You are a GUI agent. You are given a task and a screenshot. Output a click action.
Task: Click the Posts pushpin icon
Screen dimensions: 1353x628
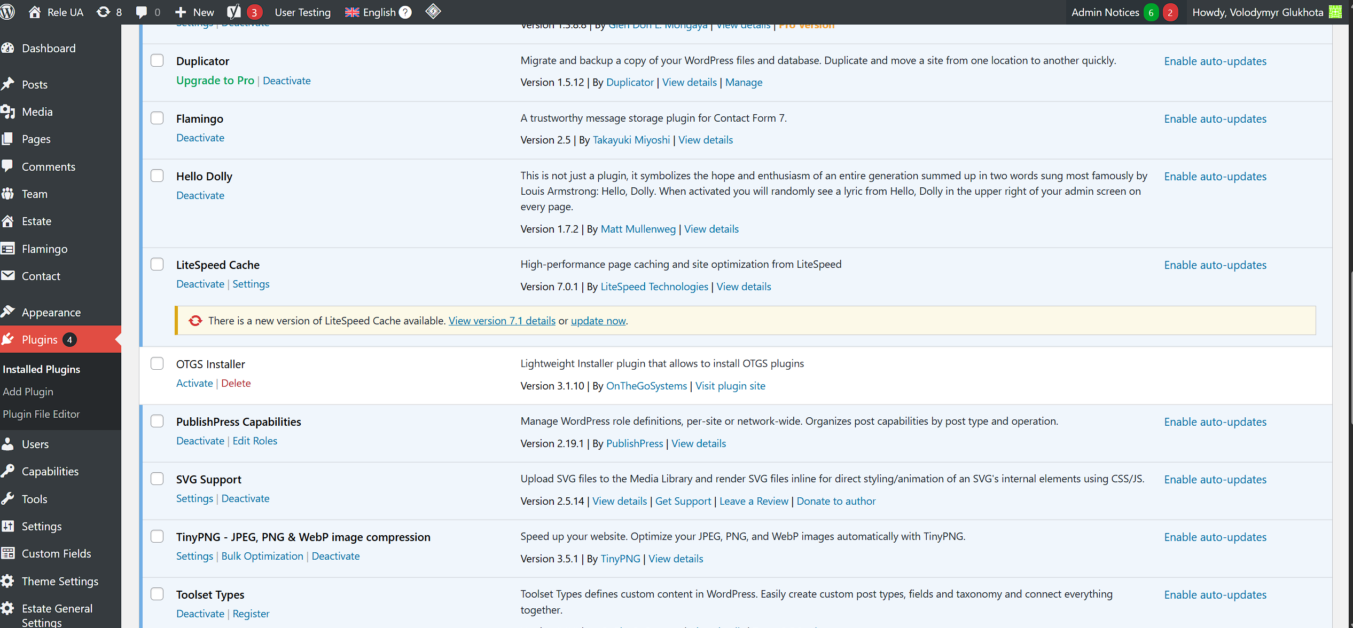point(7,84)
